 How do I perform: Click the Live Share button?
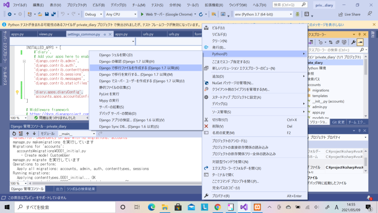(349, 14)
